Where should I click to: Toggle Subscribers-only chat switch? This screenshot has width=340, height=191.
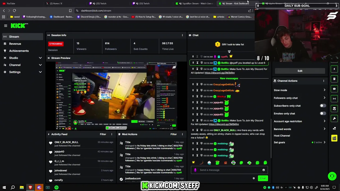click(x=323, y=106)
